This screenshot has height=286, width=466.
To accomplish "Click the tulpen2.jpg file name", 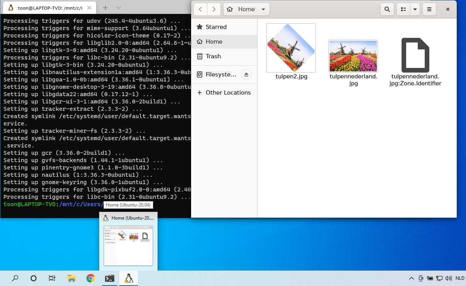I will [291, 76].
